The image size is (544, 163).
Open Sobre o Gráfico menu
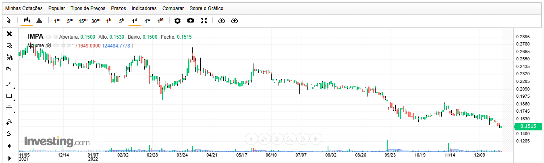point(206,8)
